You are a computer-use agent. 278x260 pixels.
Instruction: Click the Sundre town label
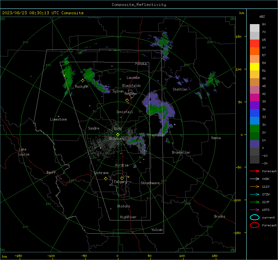coord(94,128)
